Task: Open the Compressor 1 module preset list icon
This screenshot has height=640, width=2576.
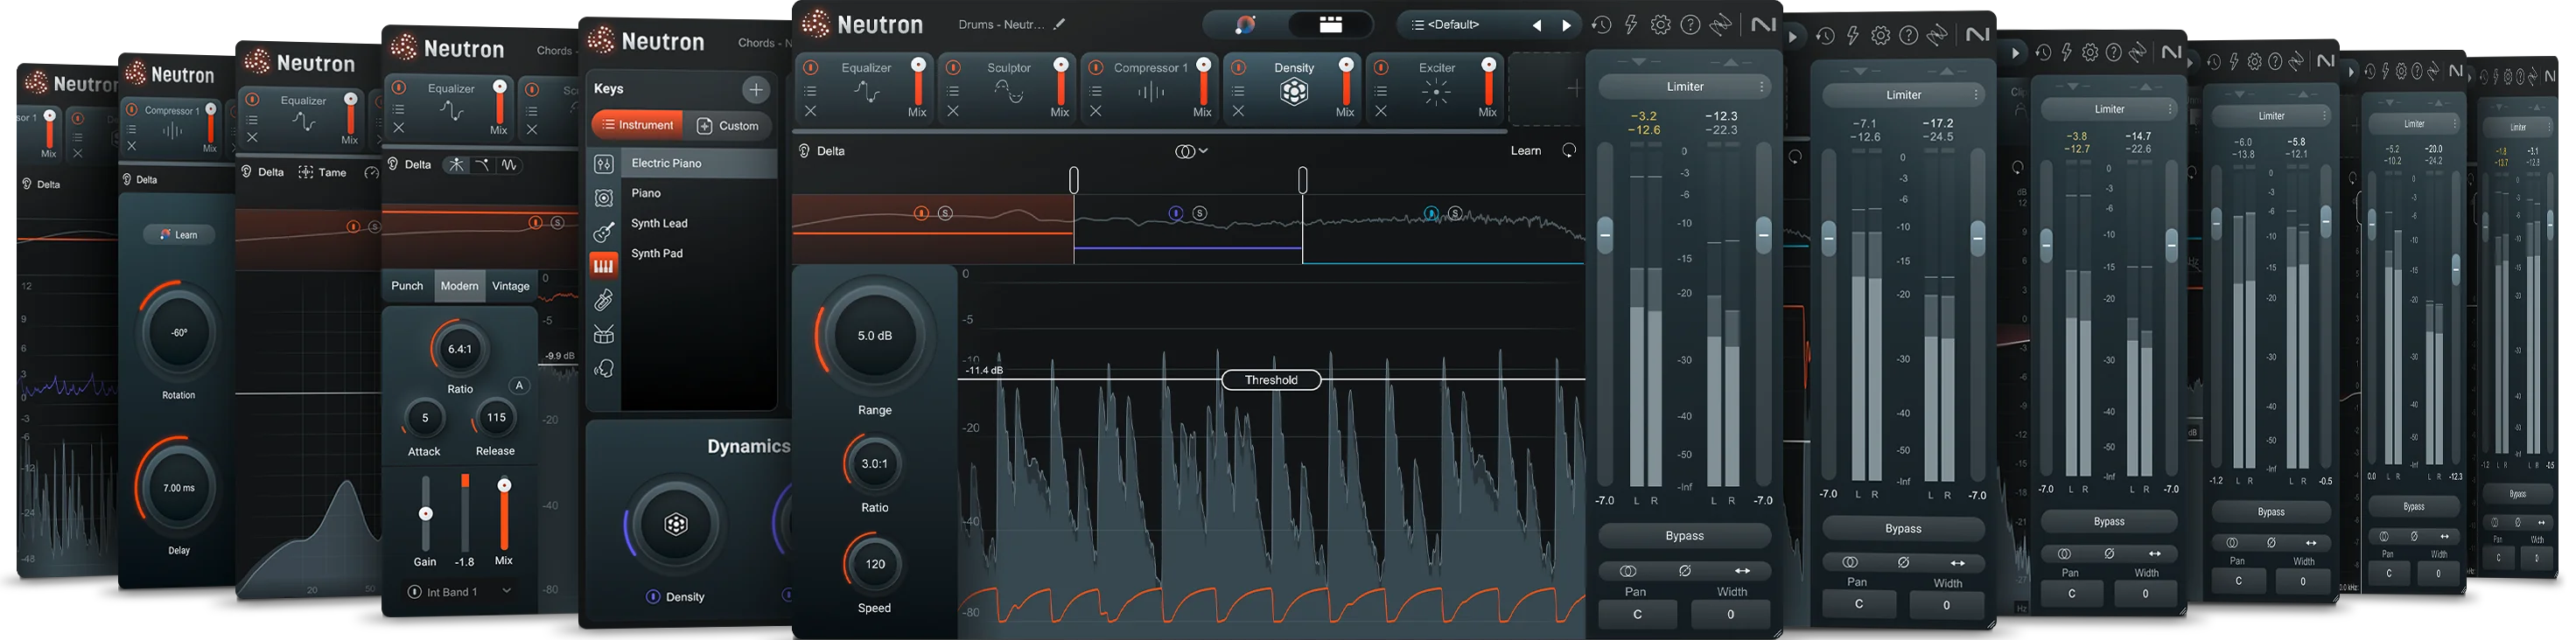Action: tap(1096, 90)
